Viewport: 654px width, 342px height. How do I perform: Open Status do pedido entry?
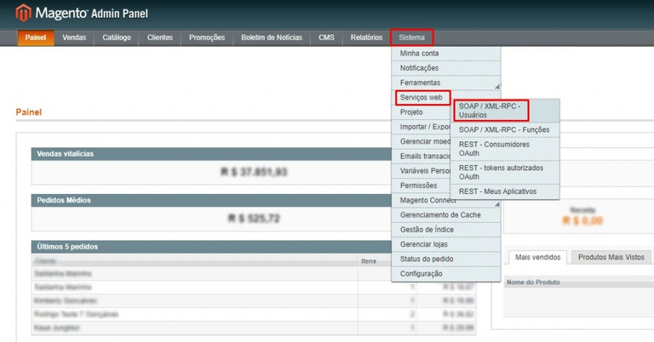446,259
